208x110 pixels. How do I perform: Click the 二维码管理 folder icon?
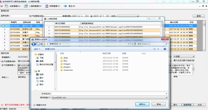pyautogui.click(x=26, y=6)
